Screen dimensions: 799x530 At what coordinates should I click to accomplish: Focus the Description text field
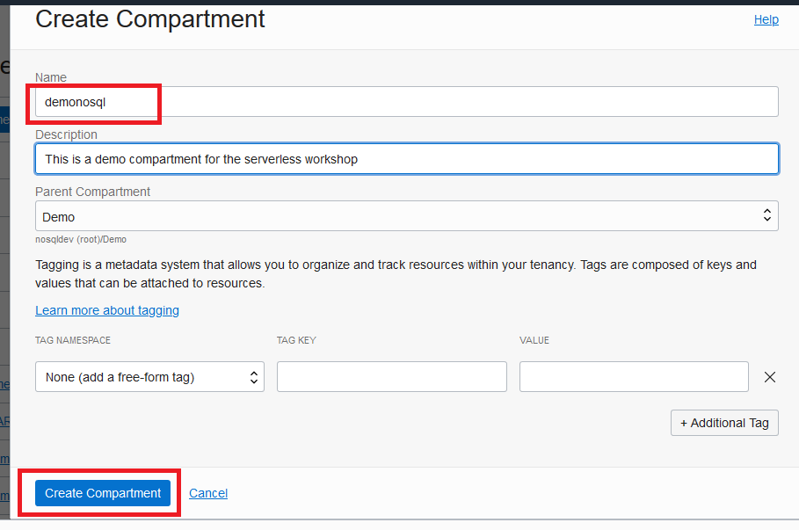pyautogui.click(x=406, y=159)
